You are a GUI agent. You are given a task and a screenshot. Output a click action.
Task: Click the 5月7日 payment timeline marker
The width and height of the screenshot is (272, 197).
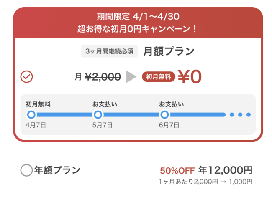(98, 114)
